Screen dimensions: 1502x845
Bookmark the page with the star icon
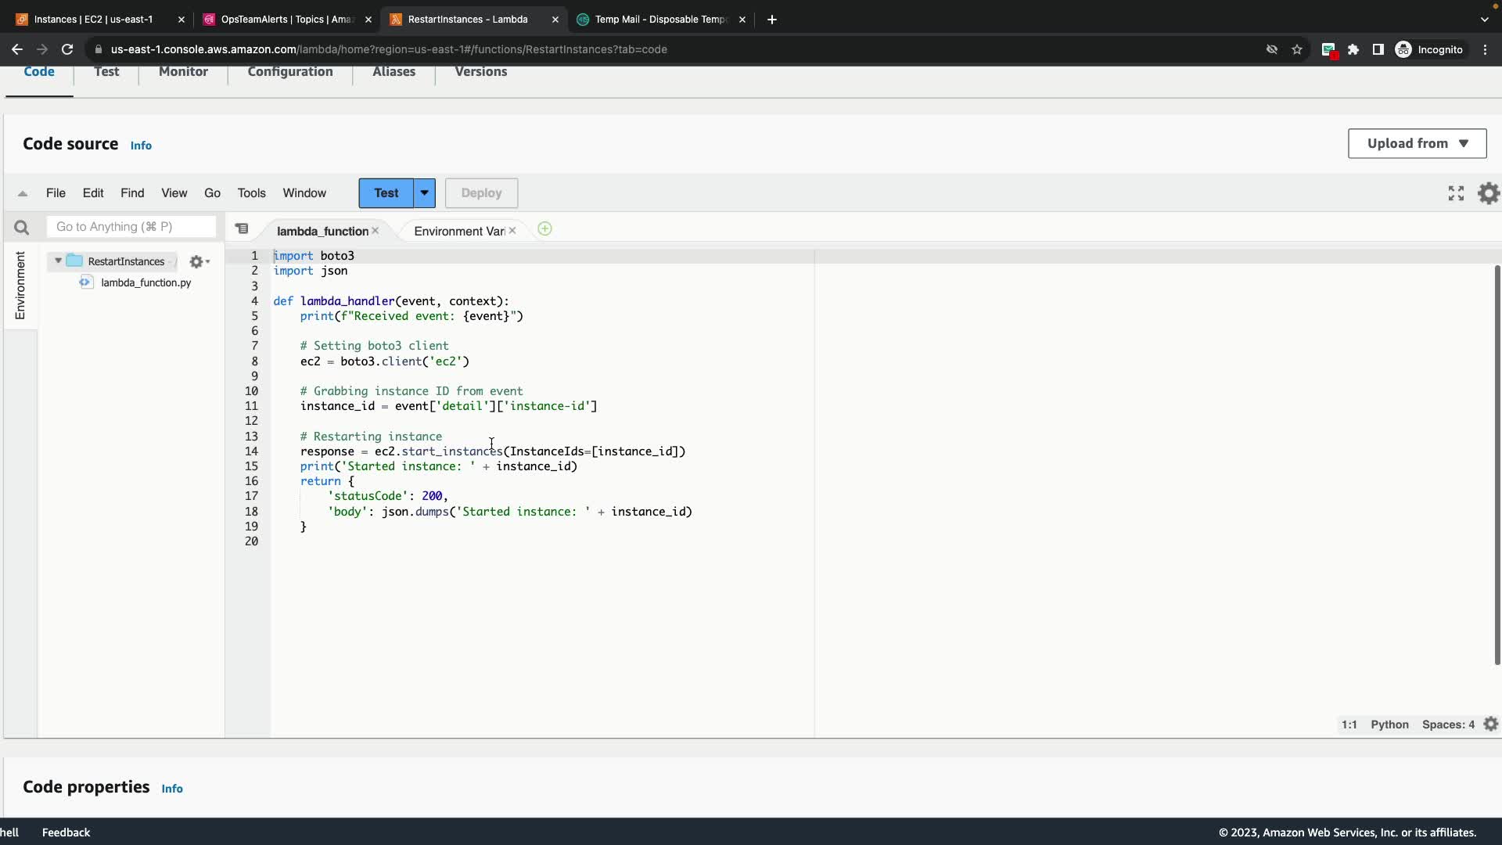[1297, 49]
